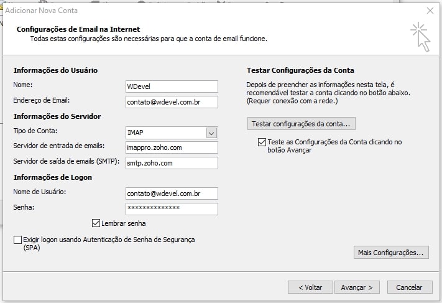Focus the Nome field containing WDevel
The height and width of the screenshot is (303, 442).
(172, 86)
